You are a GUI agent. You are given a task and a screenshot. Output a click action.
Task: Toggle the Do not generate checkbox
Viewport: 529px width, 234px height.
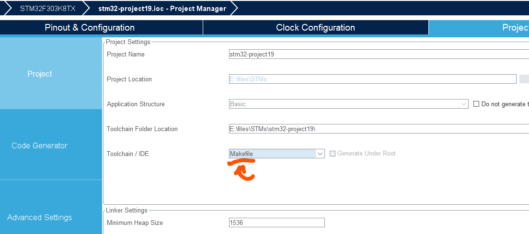(476, 104)
